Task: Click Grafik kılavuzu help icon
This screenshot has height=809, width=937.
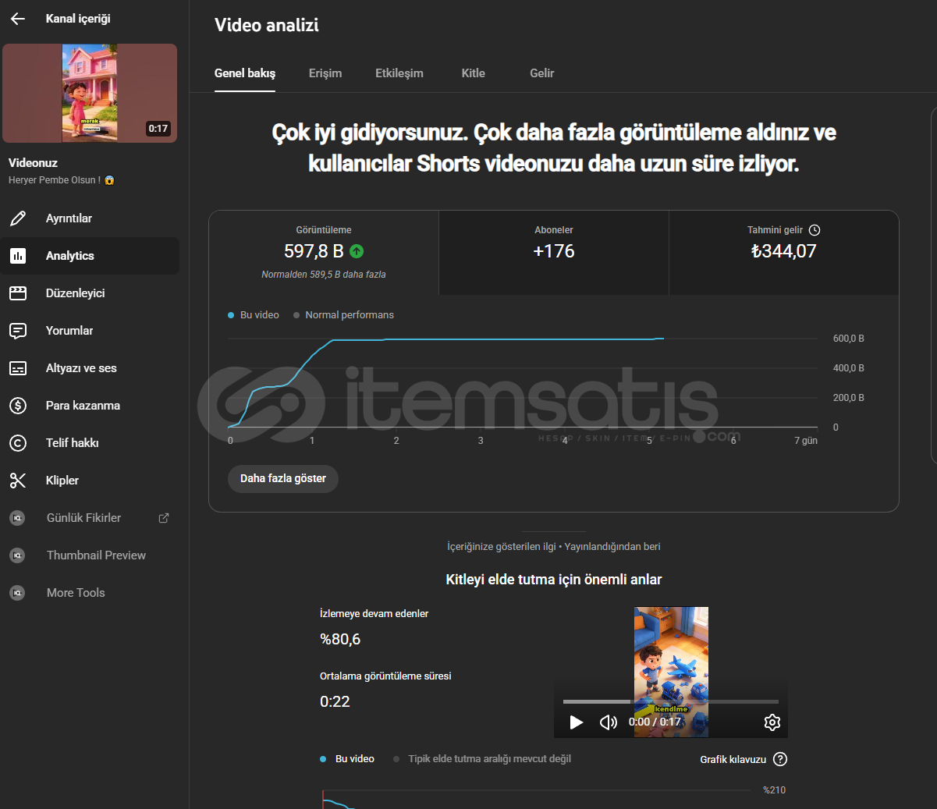Action: tap(779, 759)
